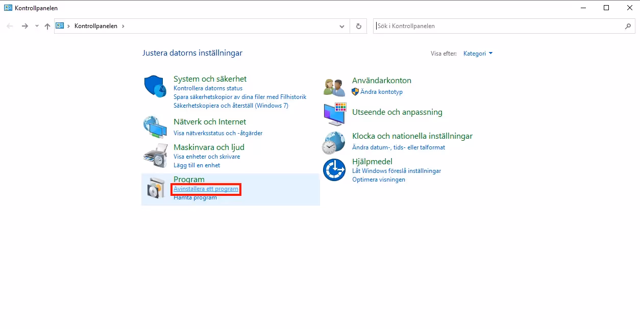Refresh the Kontrollpanelen view
640x329 pixels.
[x=359, y=26]
